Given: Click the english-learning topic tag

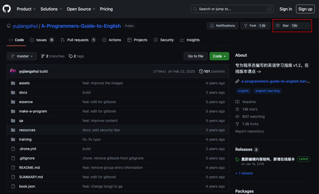Looking at the screenshot, I should click(267, 91).
